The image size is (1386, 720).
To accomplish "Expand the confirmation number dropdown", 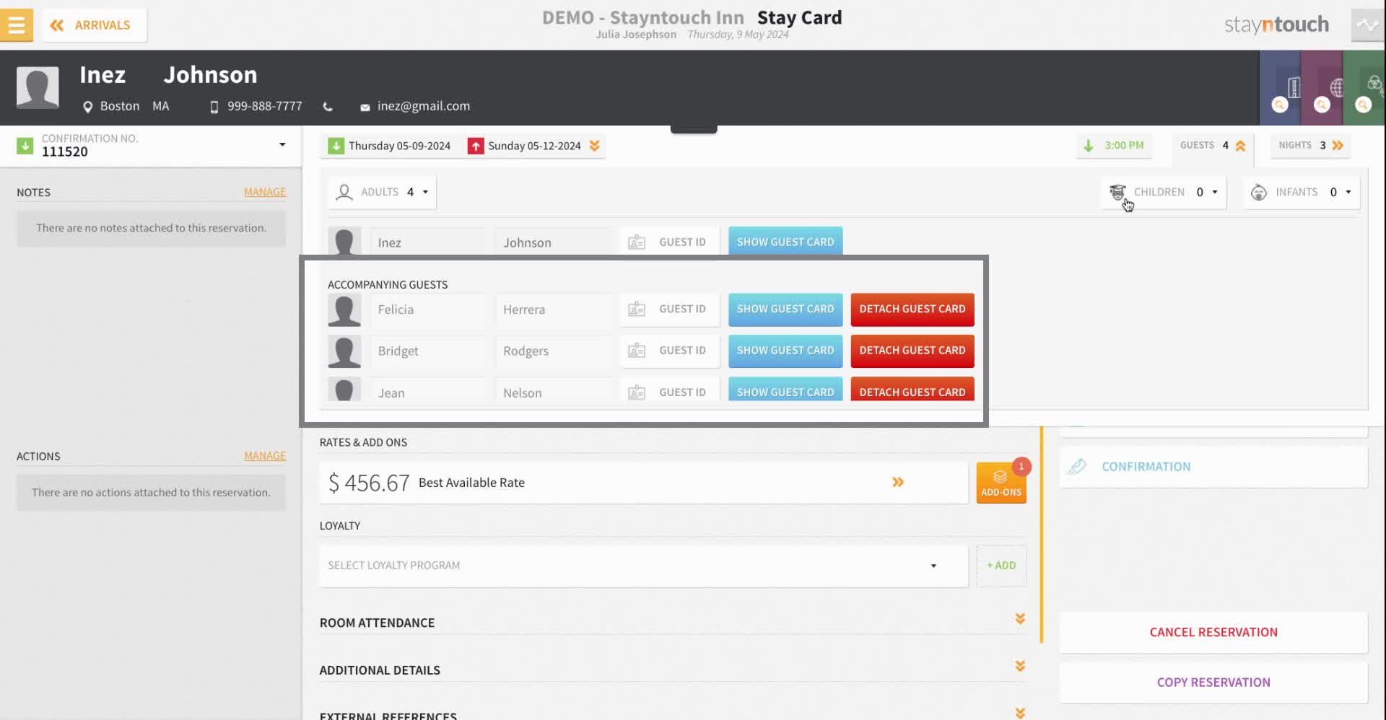I will pos(282,144).
